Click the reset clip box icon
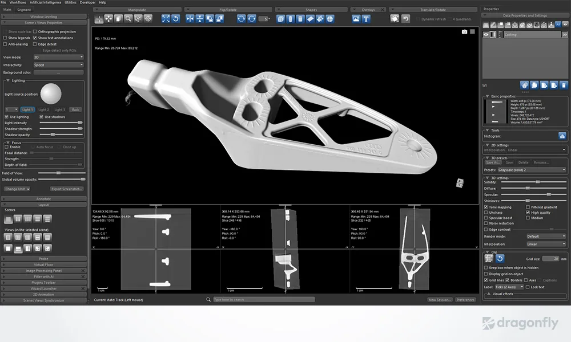Screen dimensions: 571x342 [x=500, y=258]
